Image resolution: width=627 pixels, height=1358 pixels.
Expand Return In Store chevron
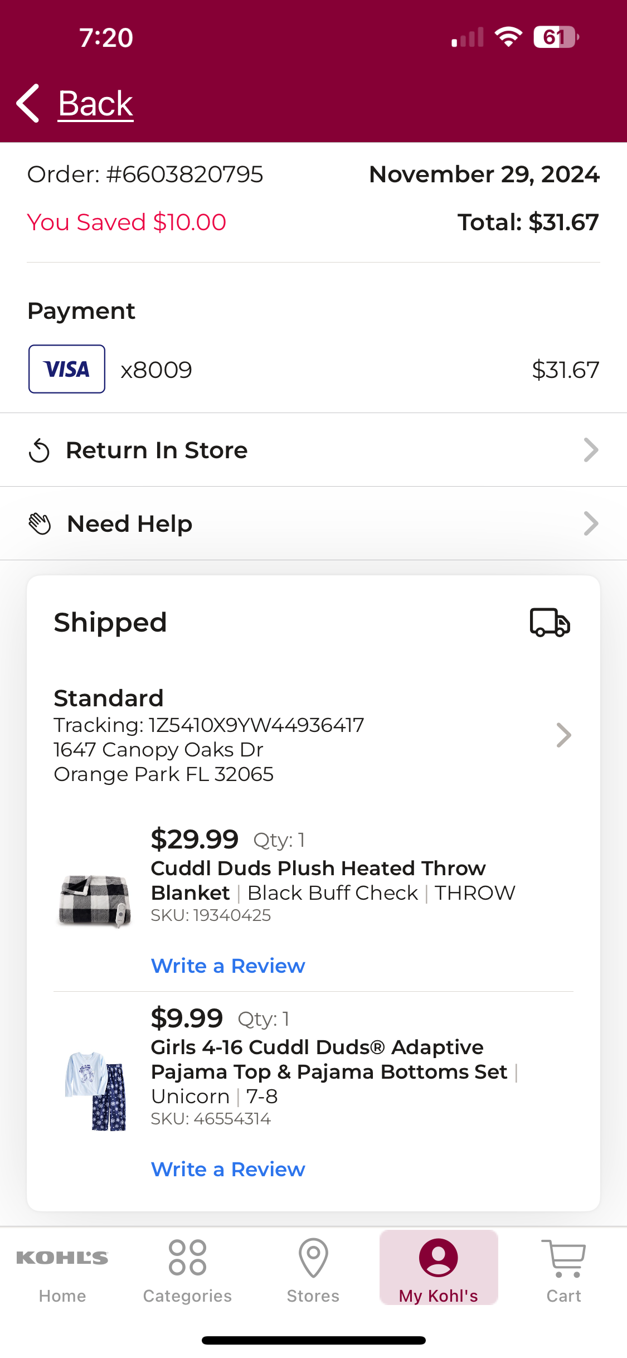click(590, 450)
